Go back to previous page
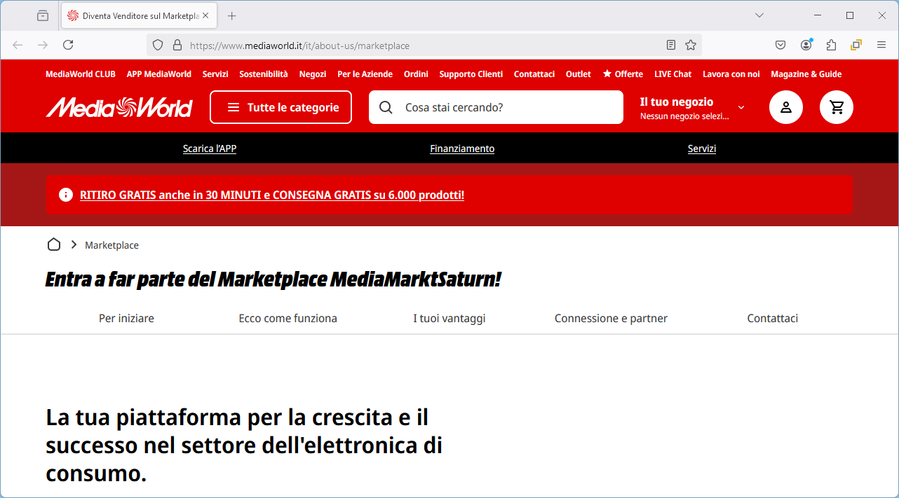899x498 pixels. (x=18, y=45)
